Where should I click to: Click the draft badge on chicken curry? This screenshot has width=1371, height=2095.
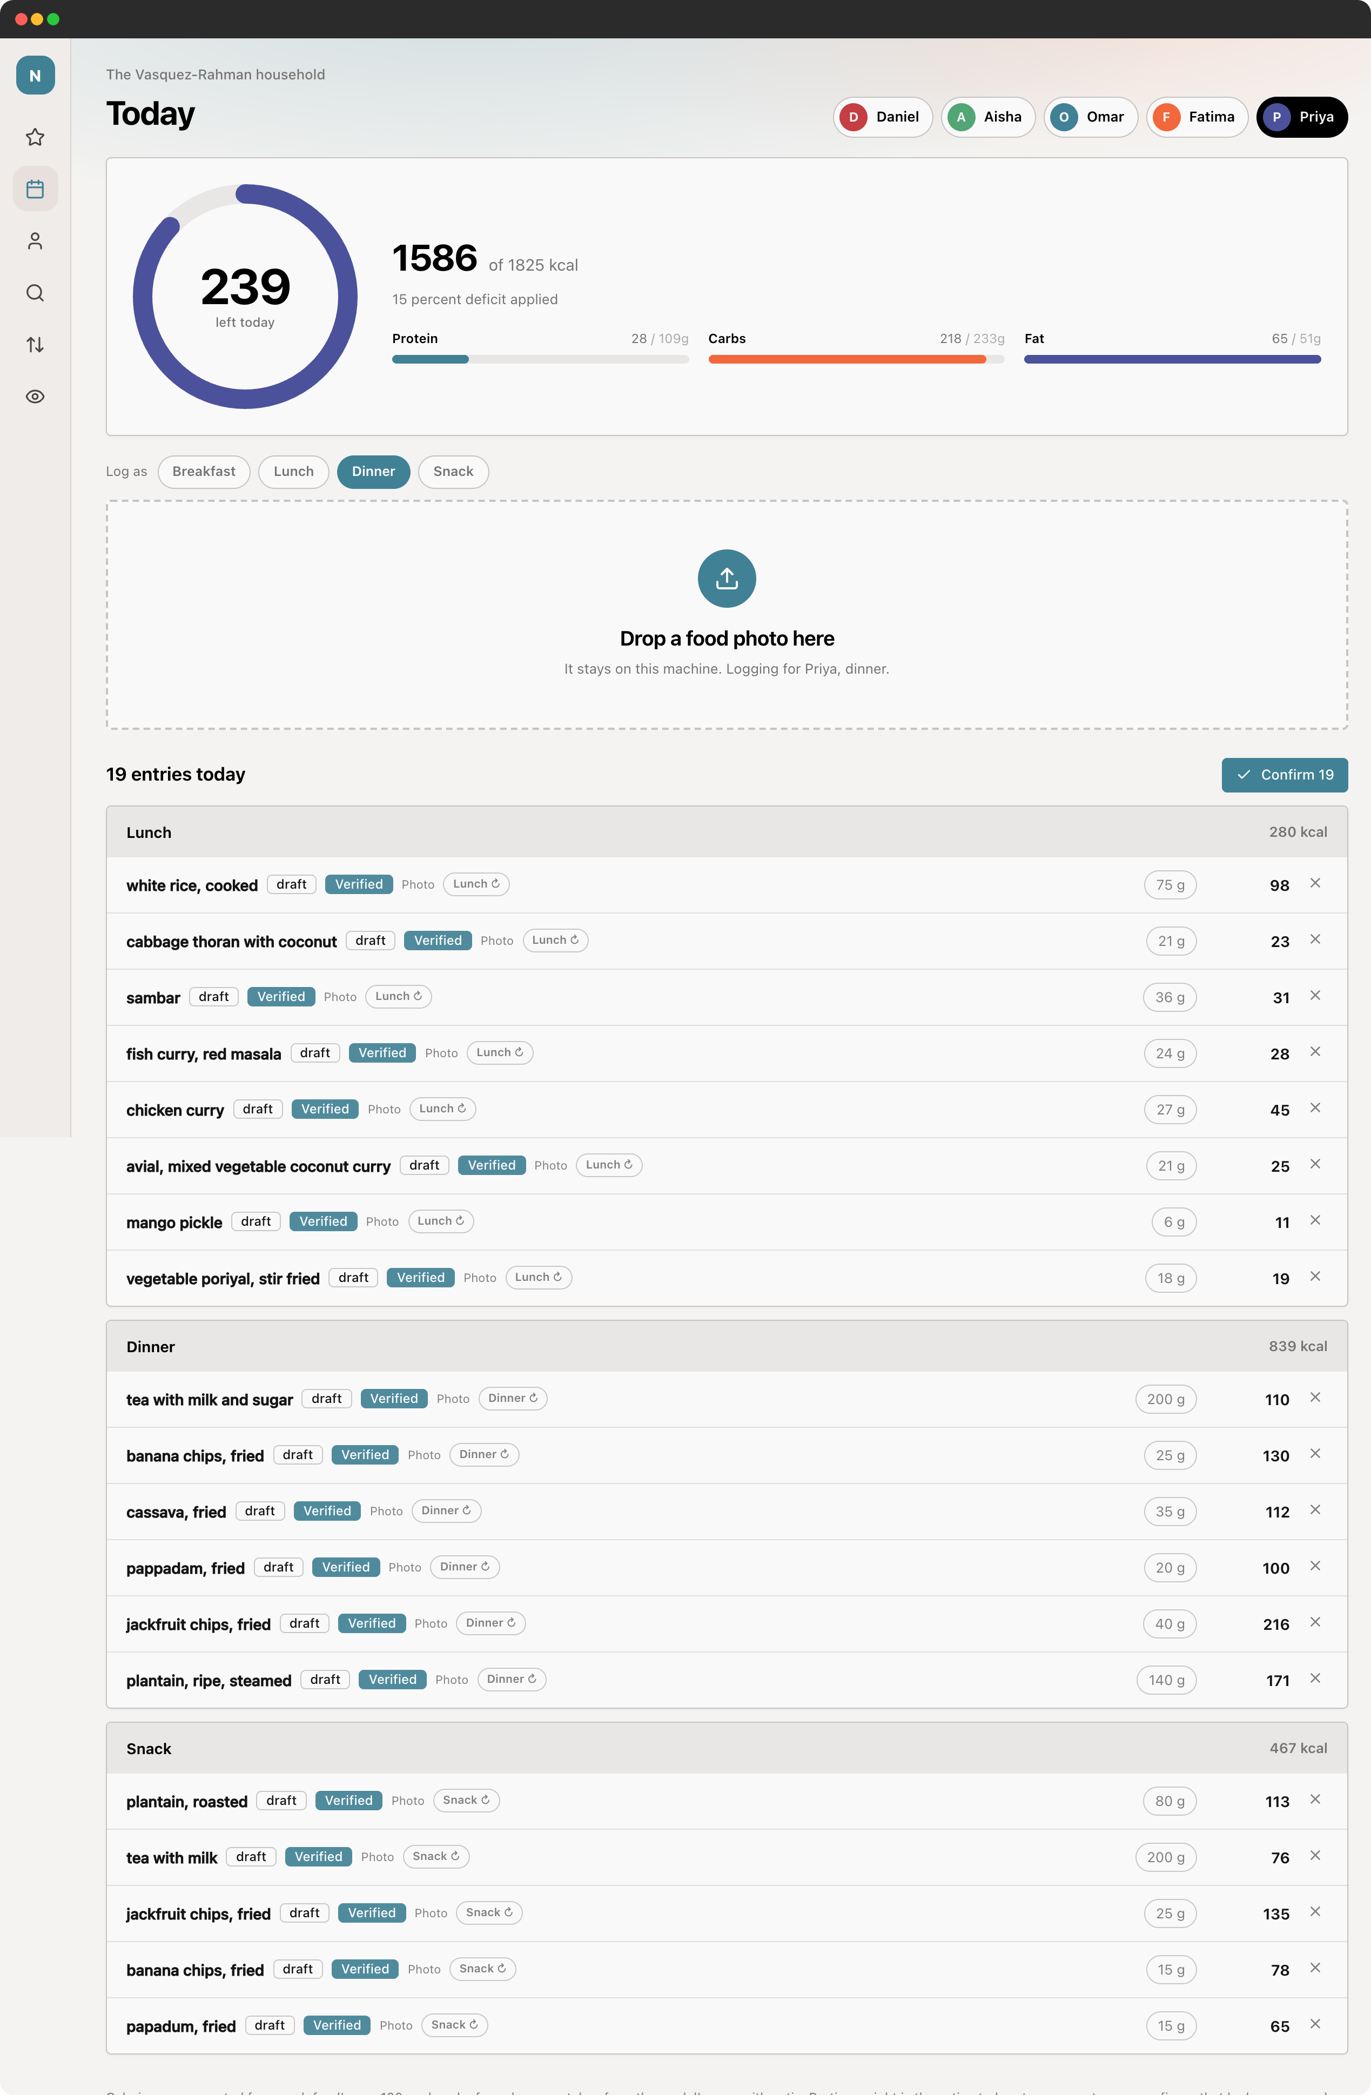coord(258,1109)
